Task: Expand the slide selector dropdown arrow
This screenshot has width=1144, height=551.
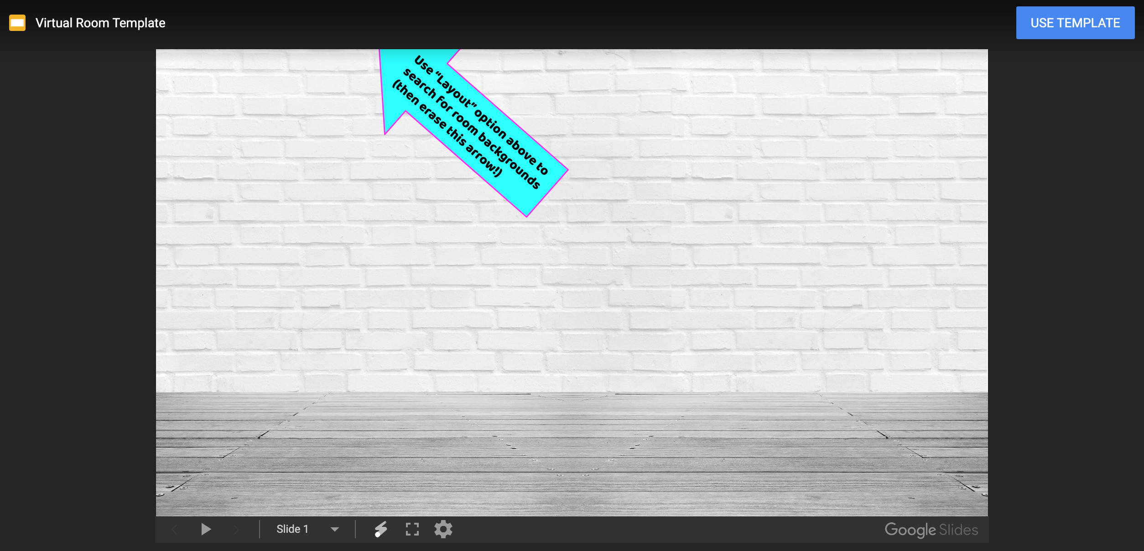Action: pyautogui.click(x=335, y=529)
